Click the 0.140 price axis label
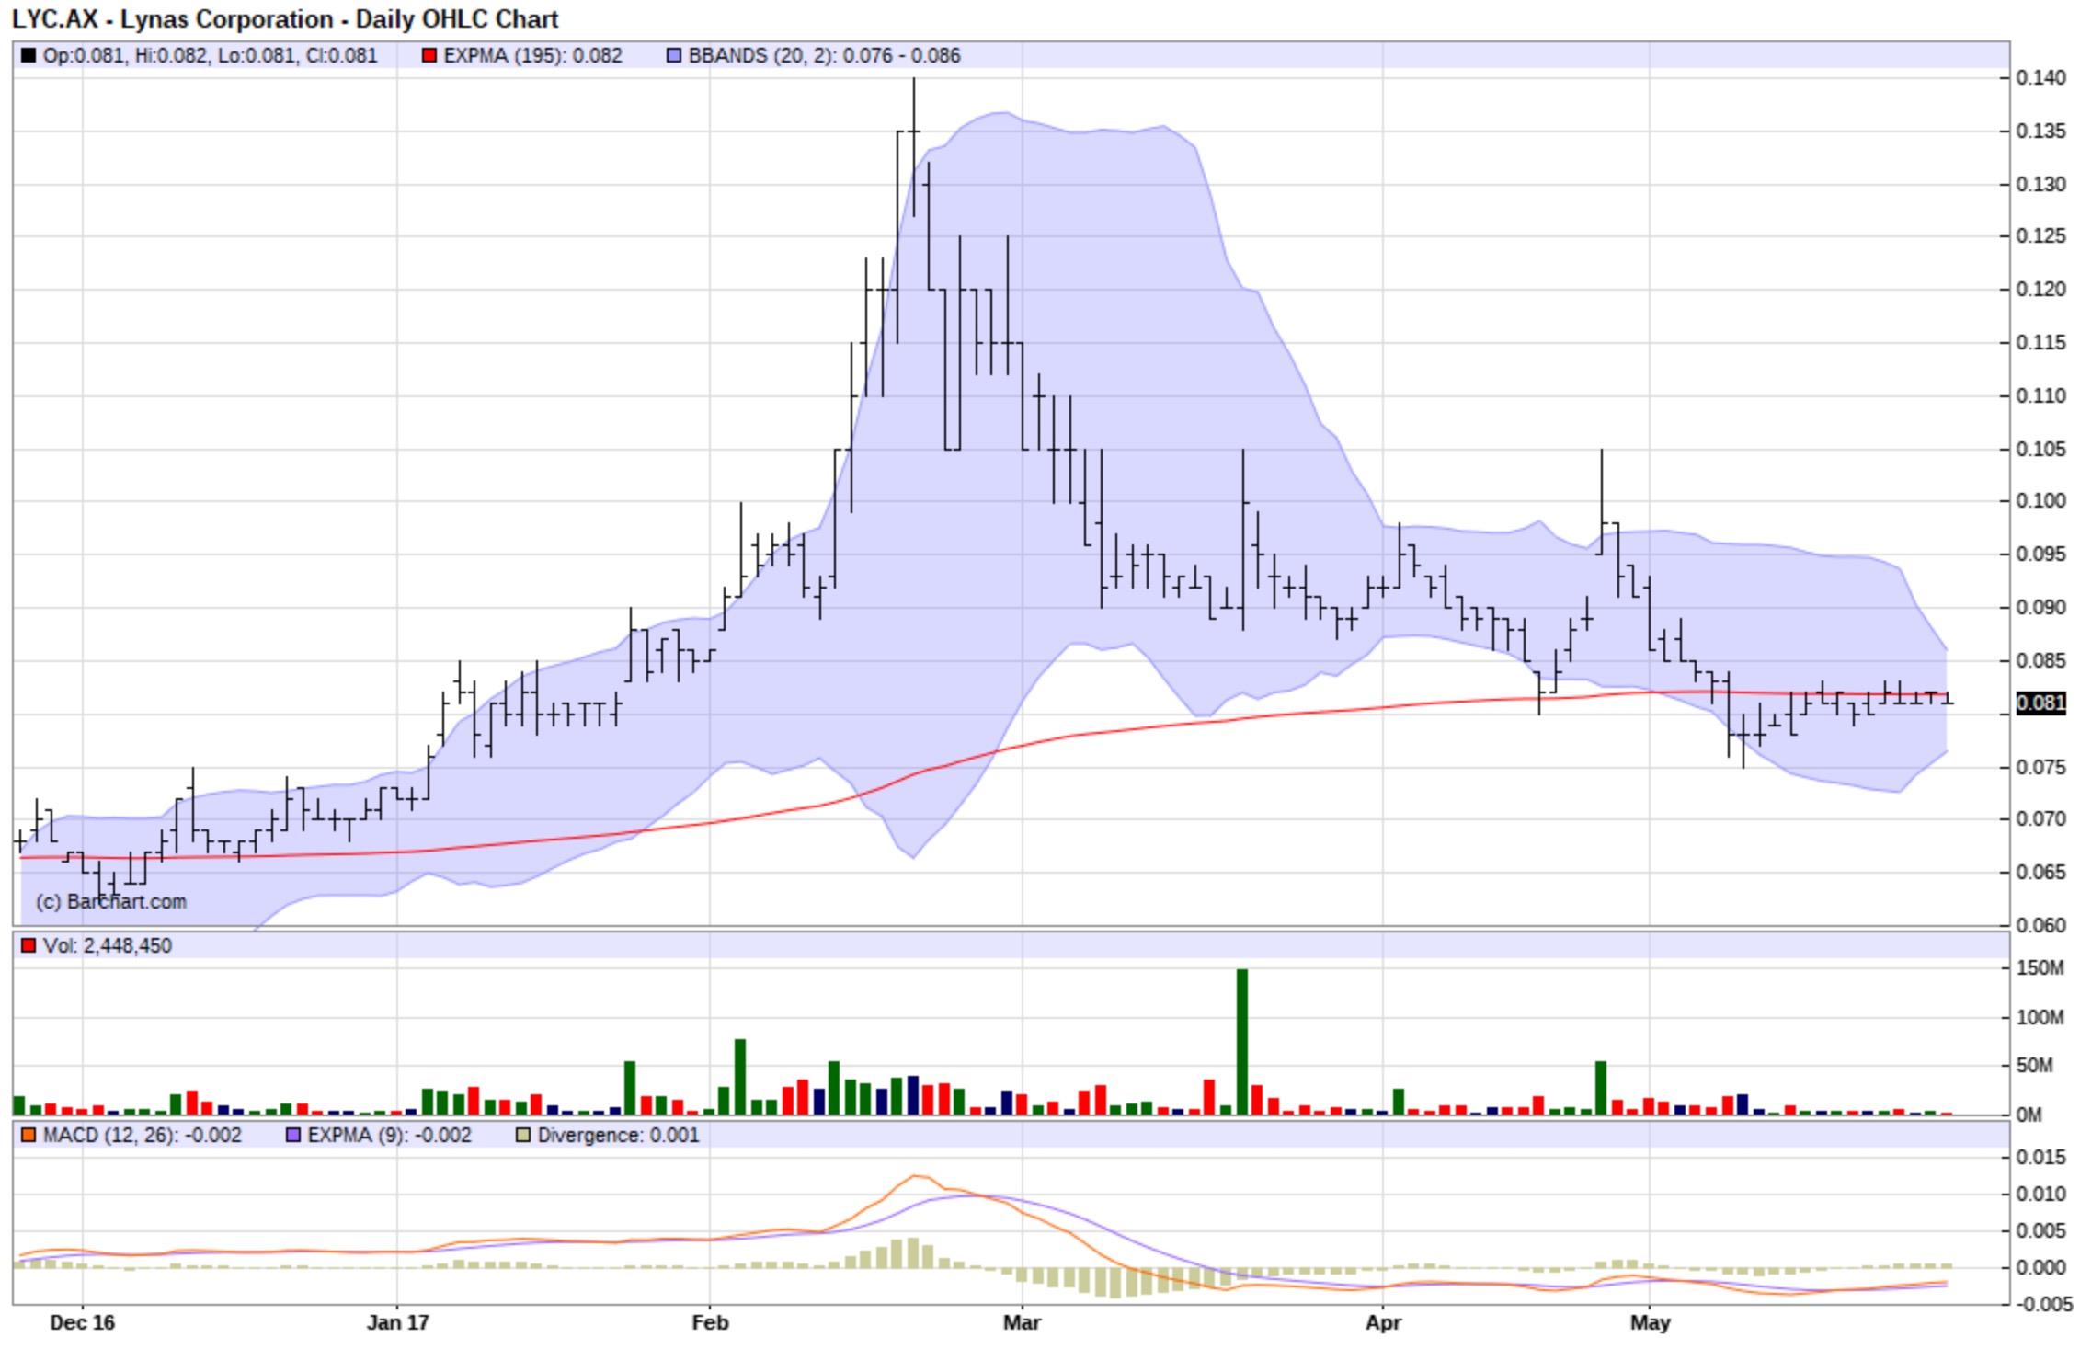This screenshot has width=2080, height=1349. pos(2041,78)
